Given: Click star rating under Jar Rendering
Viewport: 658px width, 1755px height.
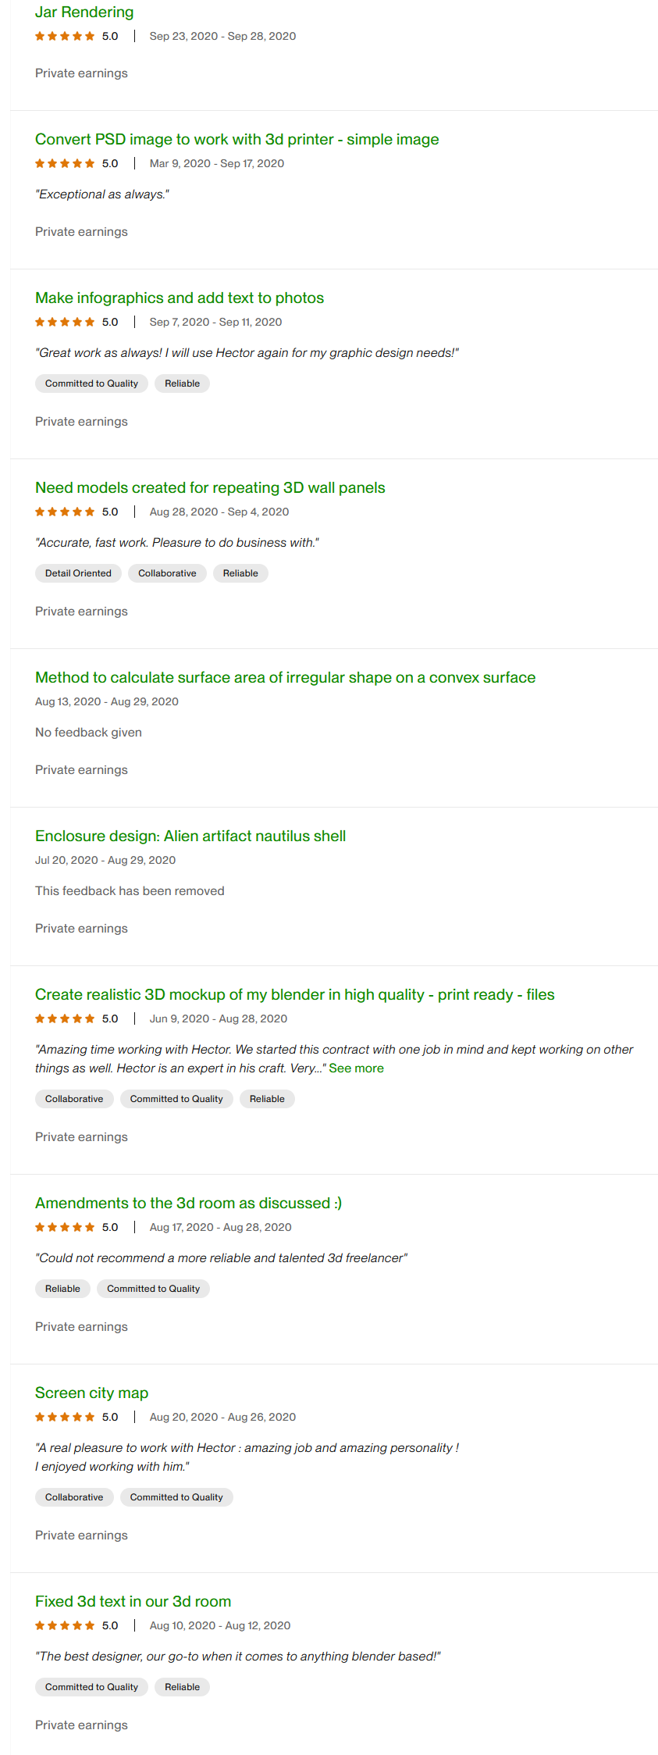Looking at the screenshot, I should click(65, 37).
